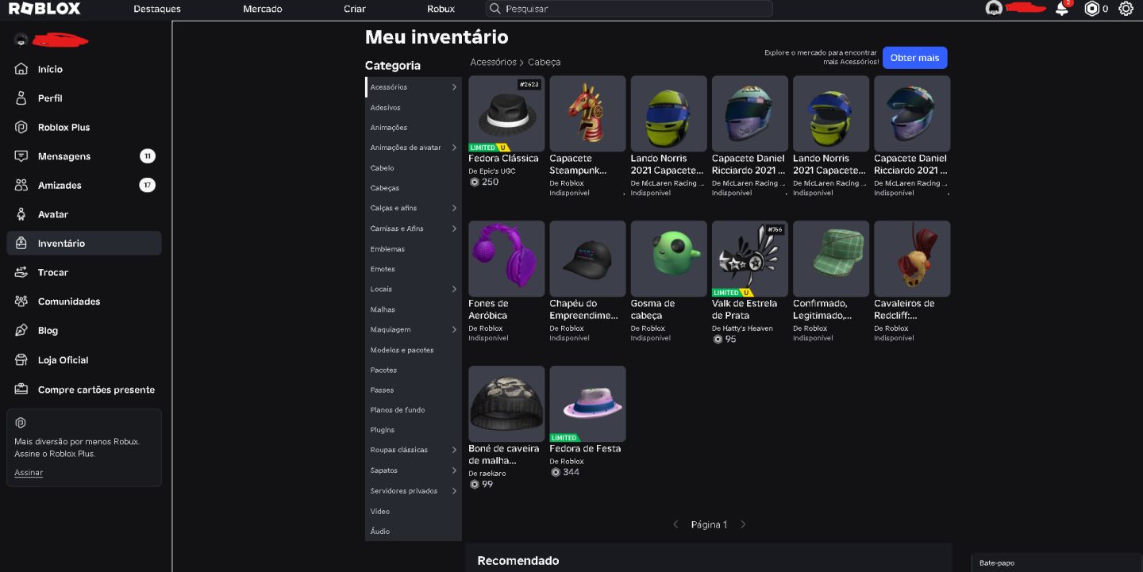
Task: Click the Assinar link
Action: [x=29, y=473]
